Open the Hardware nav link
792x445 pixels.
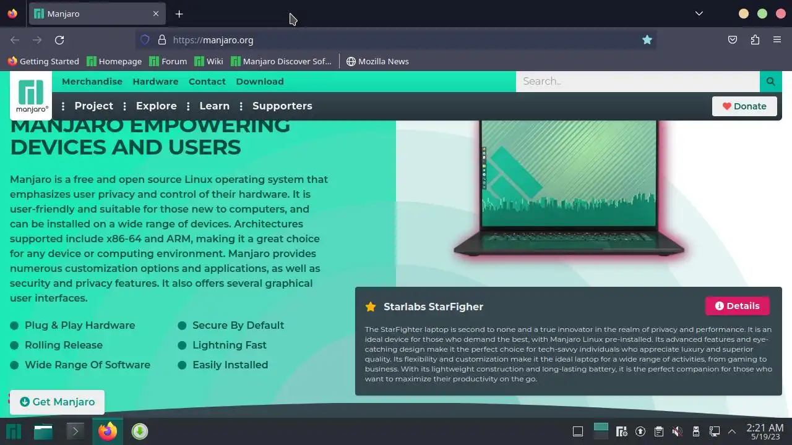[x=155, y=82]
